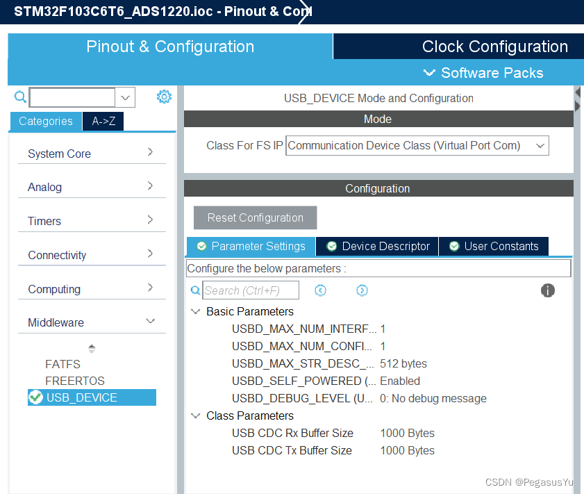This screenshot has width=584, height=494.
Task: Click the parameter search magnifier icon
Action: click(196, 290)
